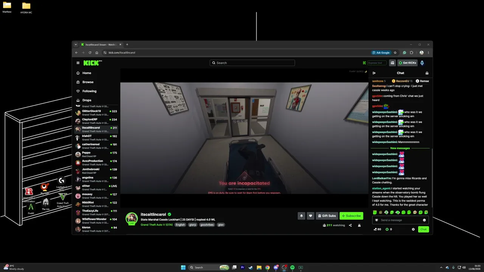The height and width of the screenshot is (272, 484).
Task: Click the Get KICKs button
Action: [x=407, y=63]
